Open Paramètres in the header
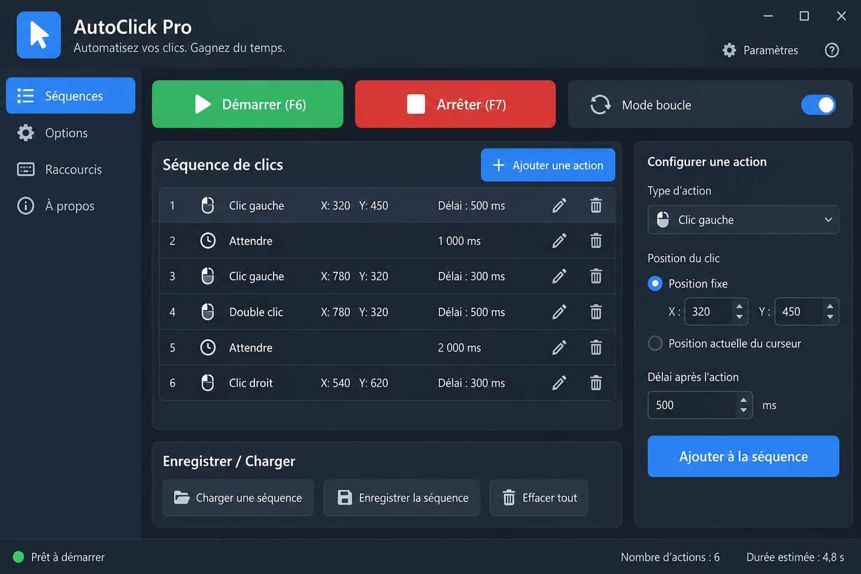 [x=760, y=50]
